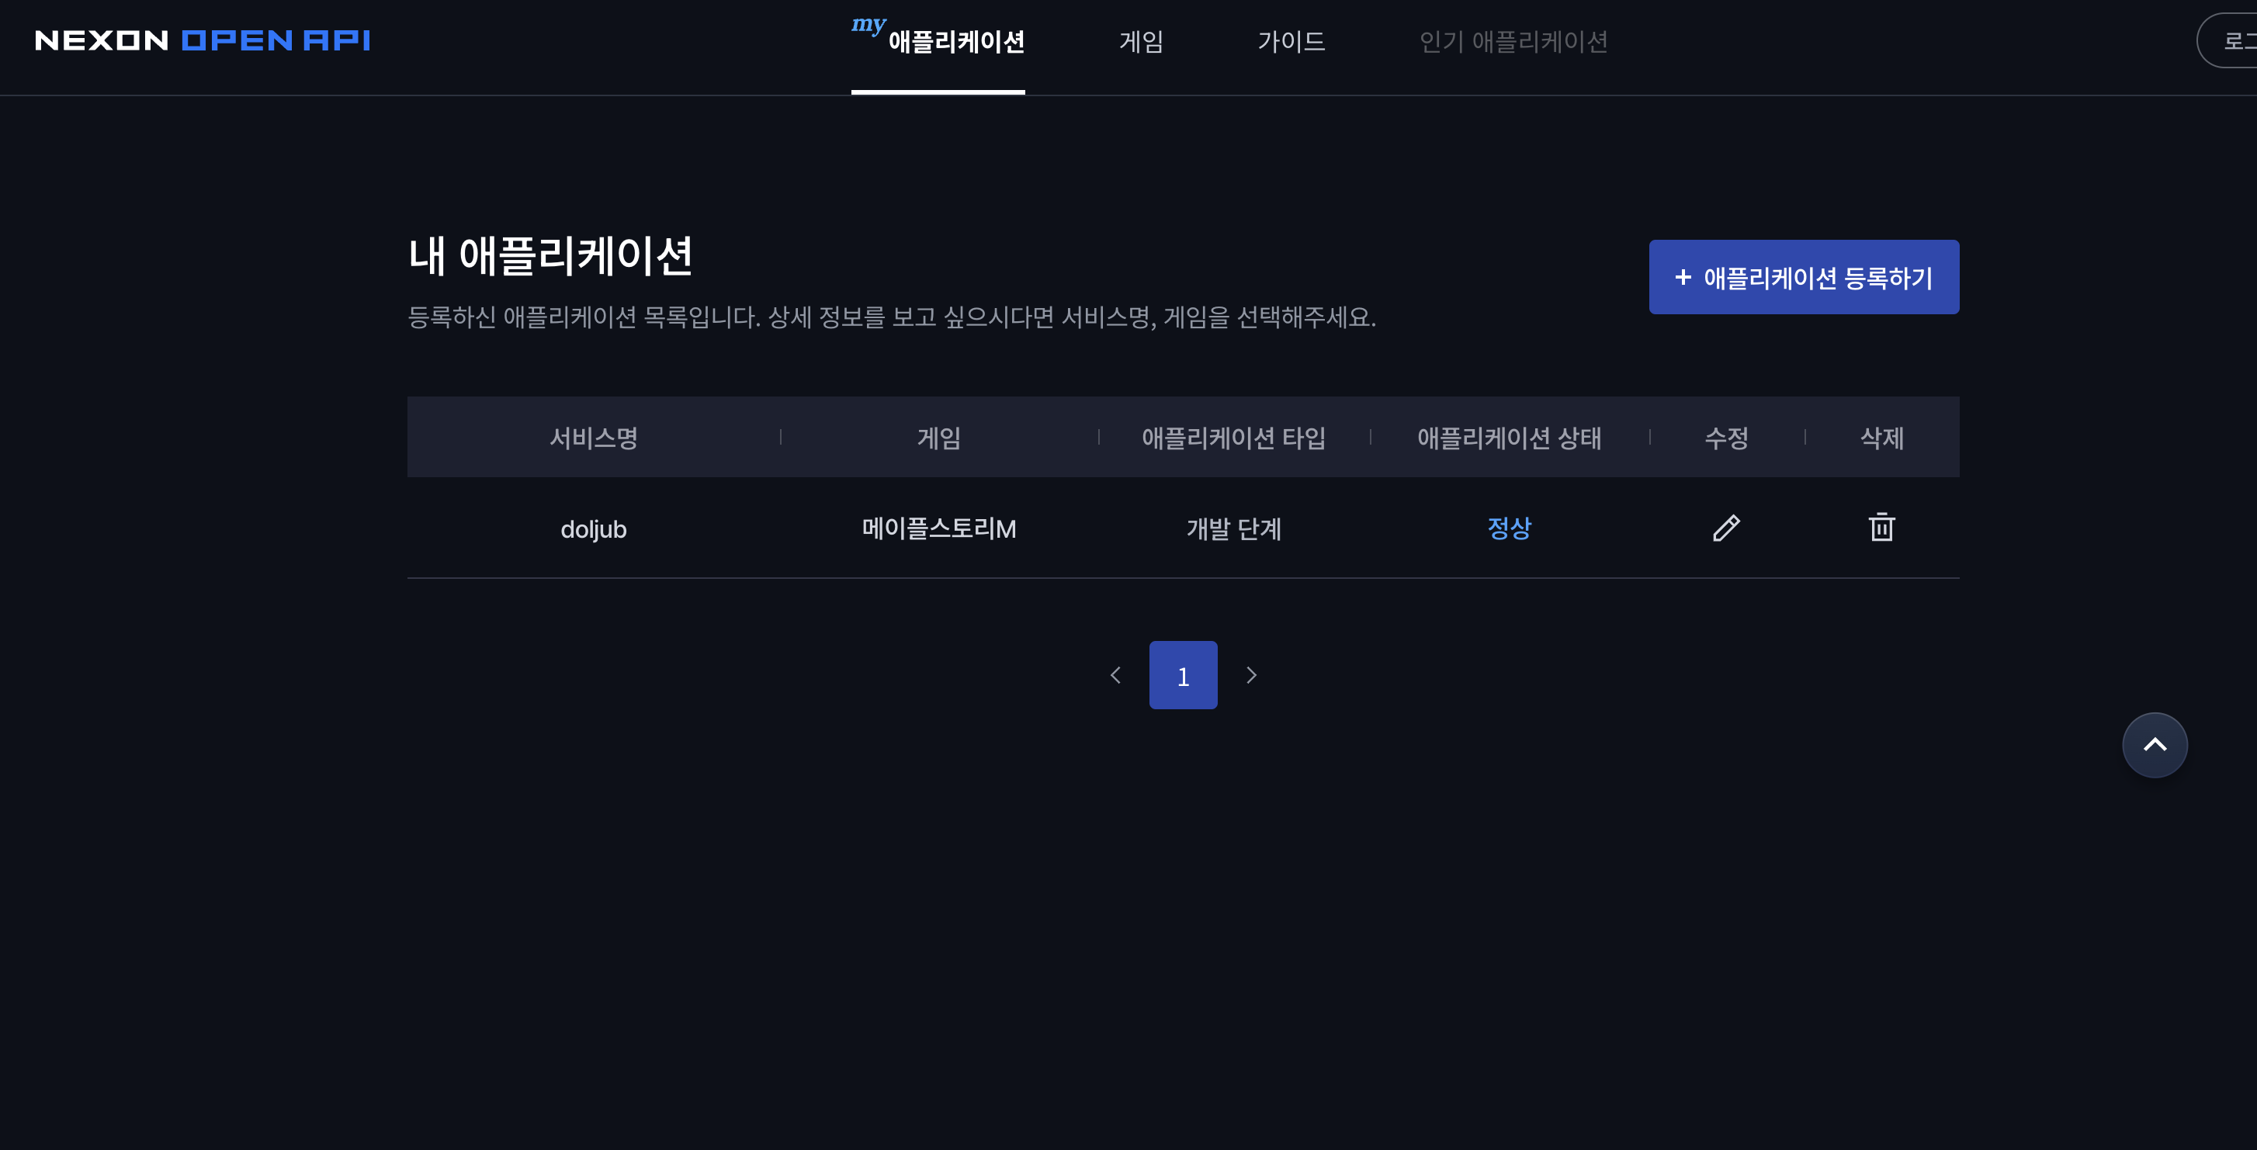Click the 애플리케이션 상태 column header

[1509, 438]
